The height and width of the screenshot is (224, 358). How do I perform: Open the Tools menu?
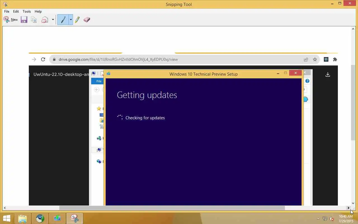tap(27, 11)
